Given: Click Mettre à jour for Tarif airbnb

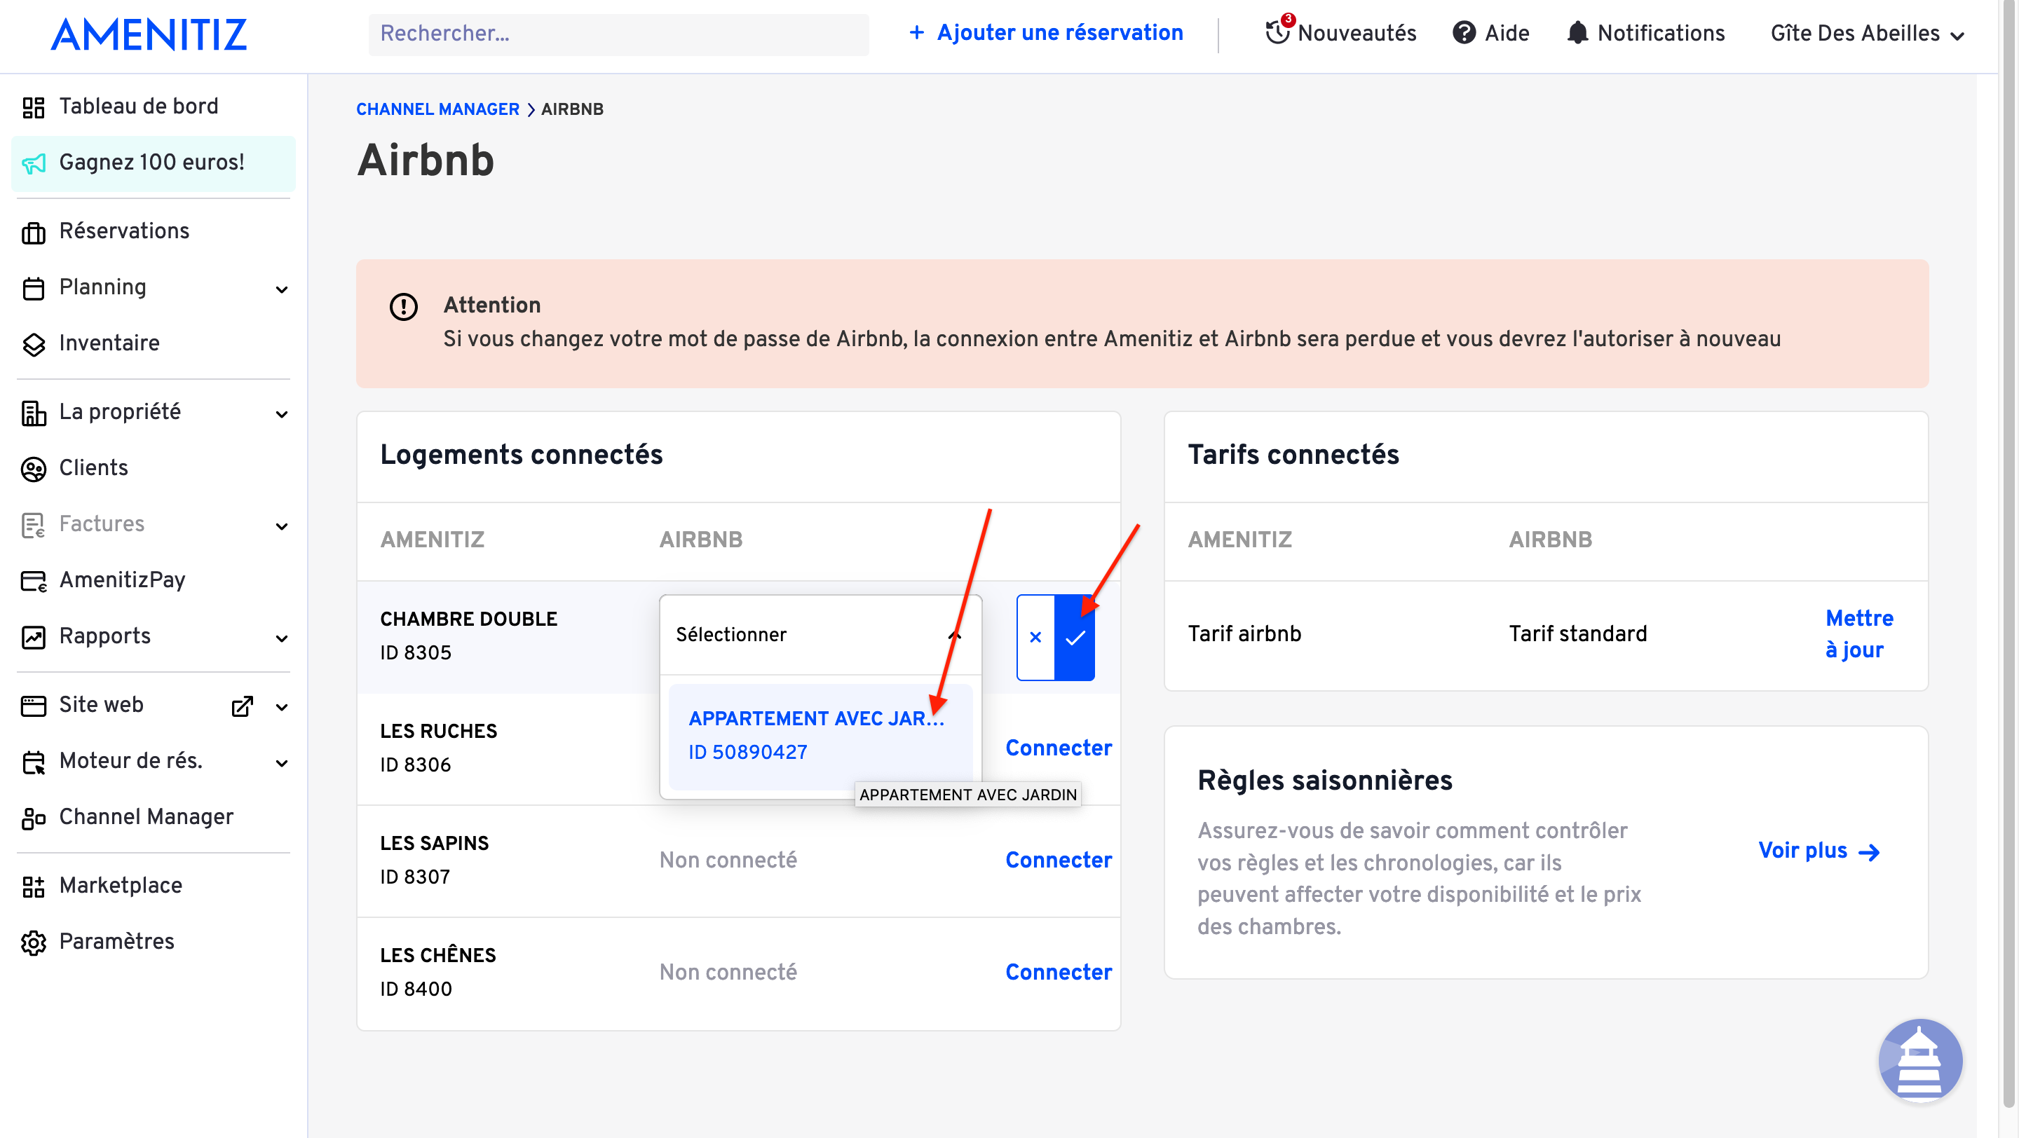Looking at the screenshot, I should click(x=1859, y=634).
